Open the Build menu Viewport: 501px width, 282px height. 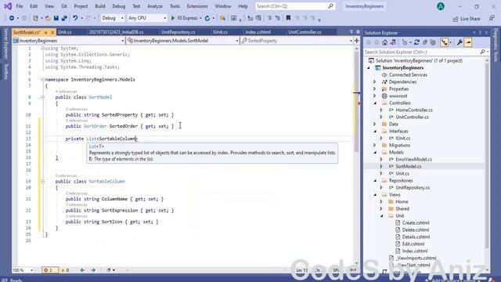coord(100,6)
